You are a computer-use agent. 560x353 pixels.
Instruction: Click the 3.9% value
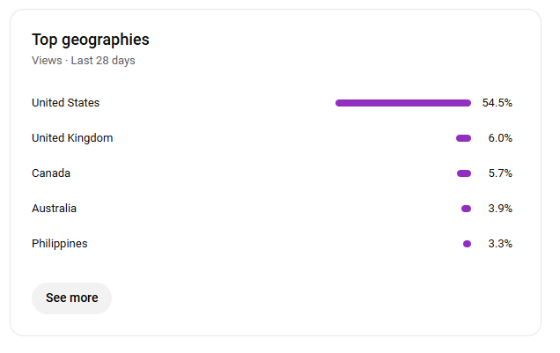click(x=500, y=209)
